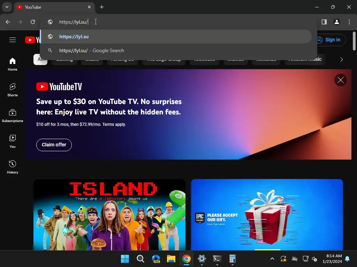357x267 pixels.
Task: Open the Windows Start menu
Action: click(x=125, y=259)
